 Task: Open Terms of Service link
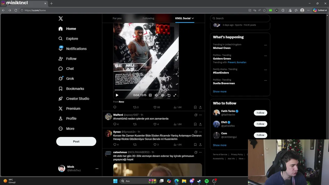pos(220,154)
